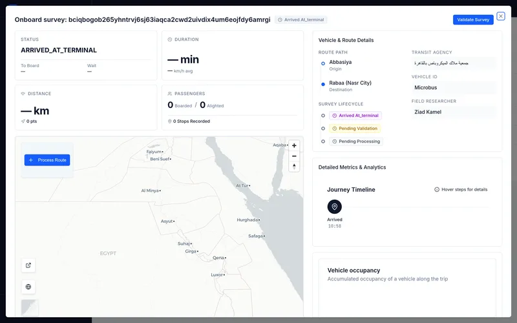This screenshot has height=323, width=517.
Task: Click the Beni Suef label on map
Action: click(x=160, y=159)
